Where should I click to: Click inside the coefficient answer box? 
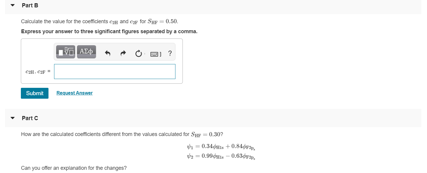point(114,71)
